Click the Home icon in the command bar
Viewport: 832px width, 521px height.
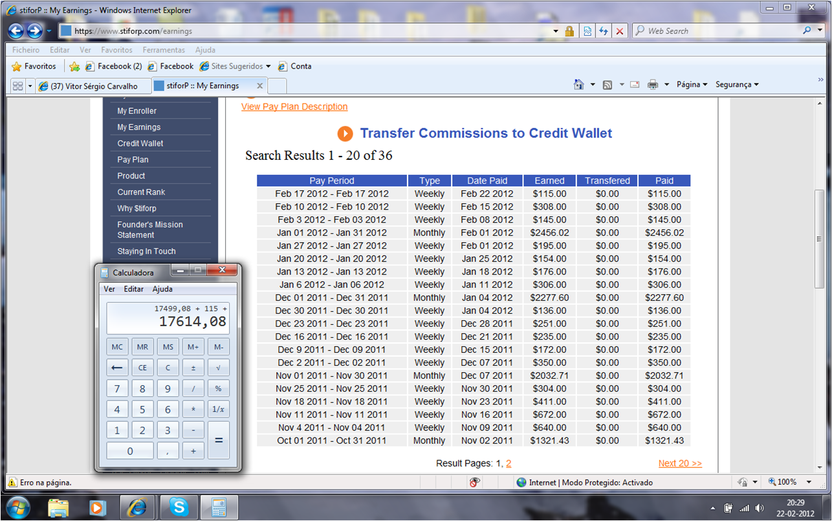click(579, 85)
